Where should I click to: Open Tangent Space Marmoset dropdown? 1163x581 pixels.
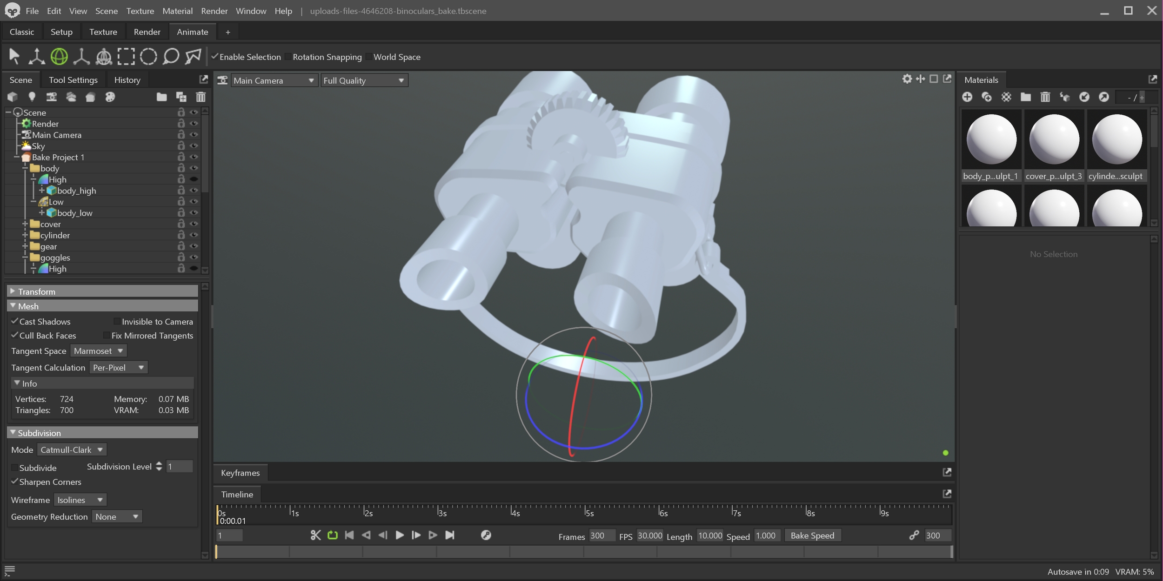pyautogui.click(x=99, y=351)
